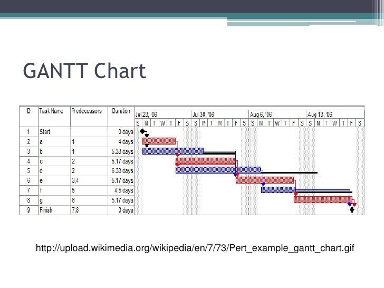Select the red Gantt bar for task c
Viewport: 384px width, 288px height.
click(x=206, y=161)
